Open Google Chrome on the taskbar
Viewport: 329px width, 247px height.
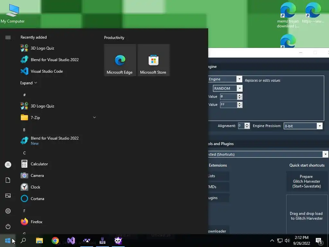[55, 241]
